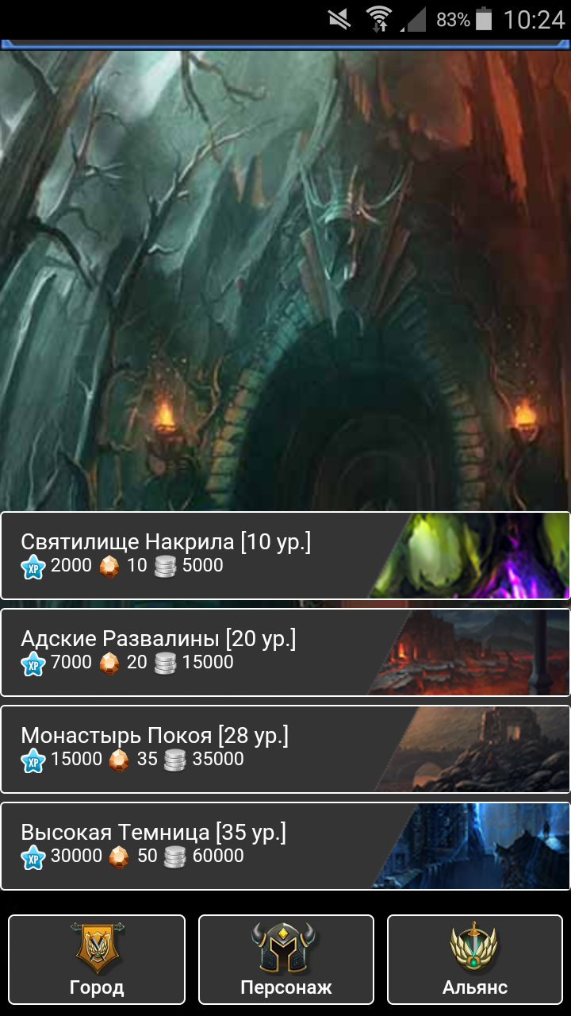The image size is (571, 1016).
Task: Open Адские Развалины [20 ур.] dungeon
Action: (x=285, y=652)
